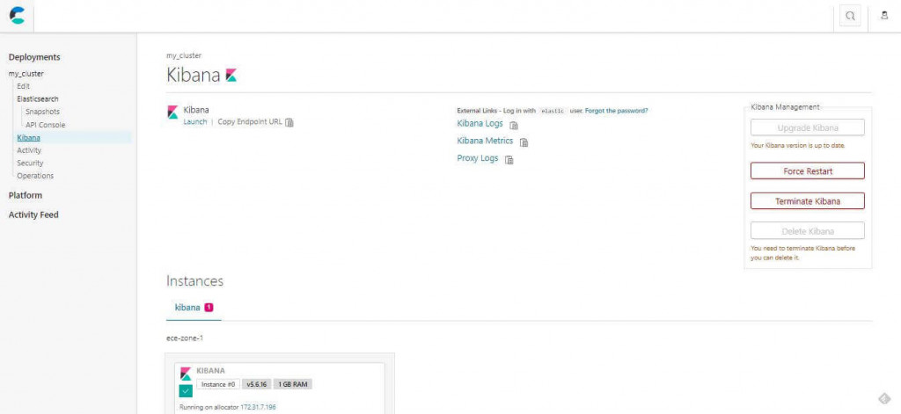901x414 pixels.
Task: Click the Upgrade Kibana button
Action: pyautogui.click(x=808, y=127)
